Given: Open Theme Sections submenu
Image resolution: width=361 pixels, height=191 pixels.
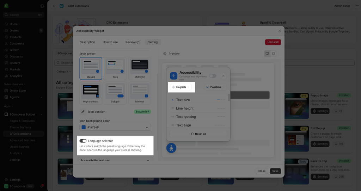Looking at the screenshot, I should point(20,127).
